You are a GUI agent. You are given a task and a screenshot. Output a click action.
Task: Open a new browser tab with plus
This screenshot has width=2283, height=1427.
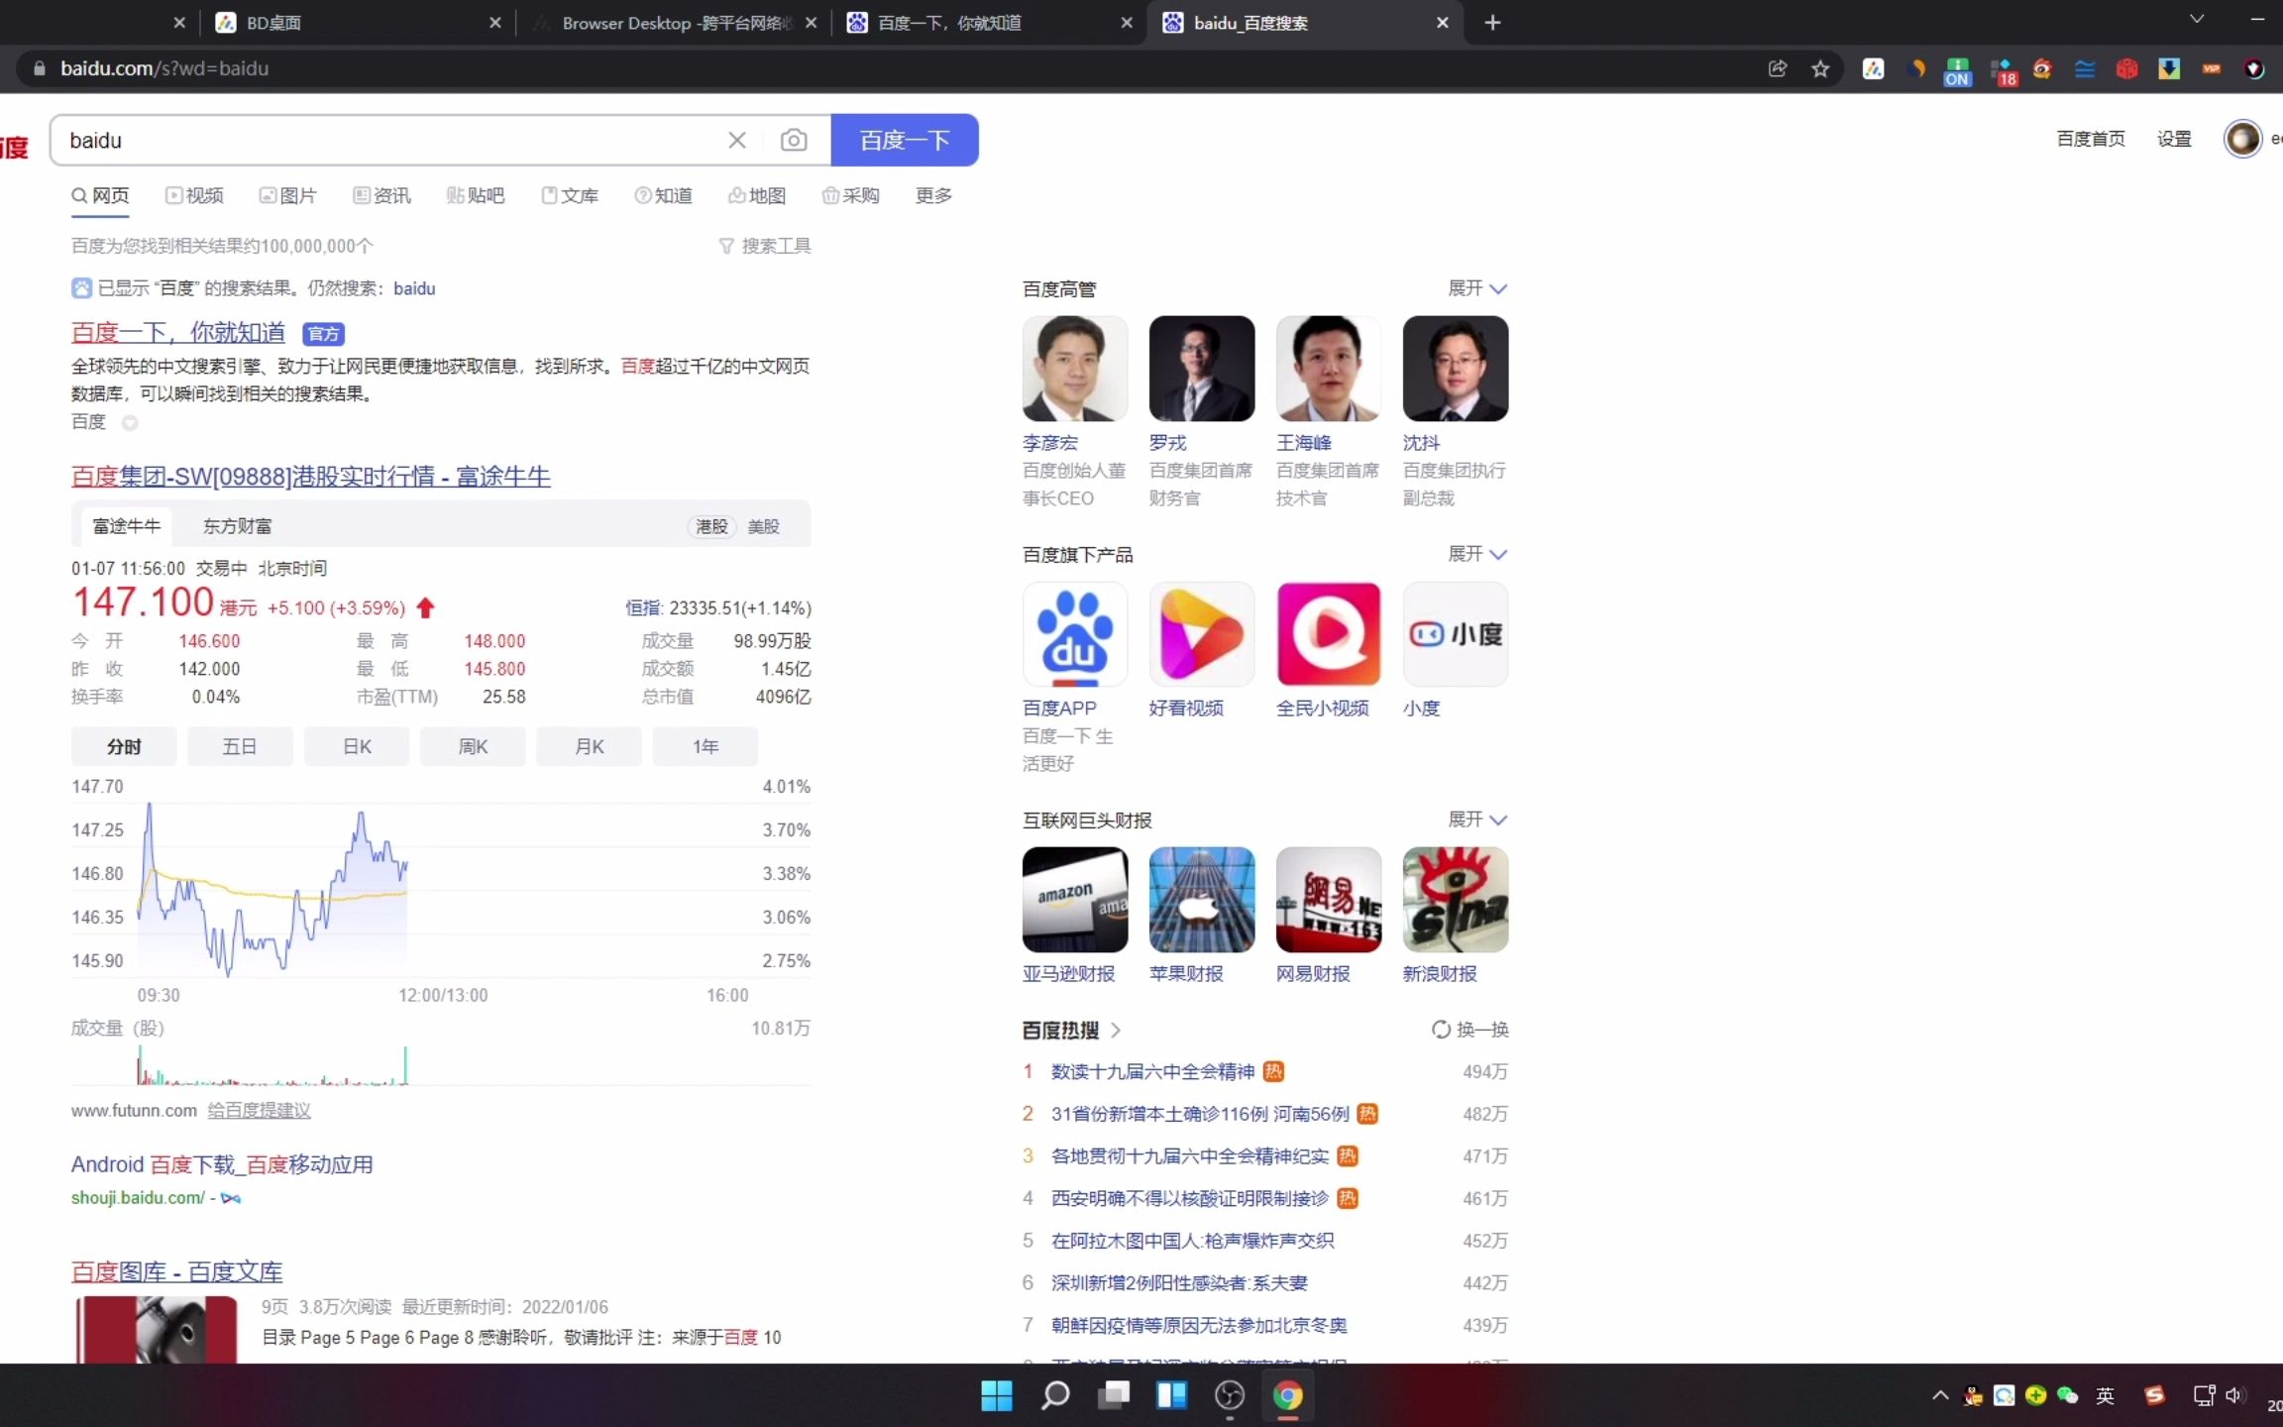[1492, 23]
